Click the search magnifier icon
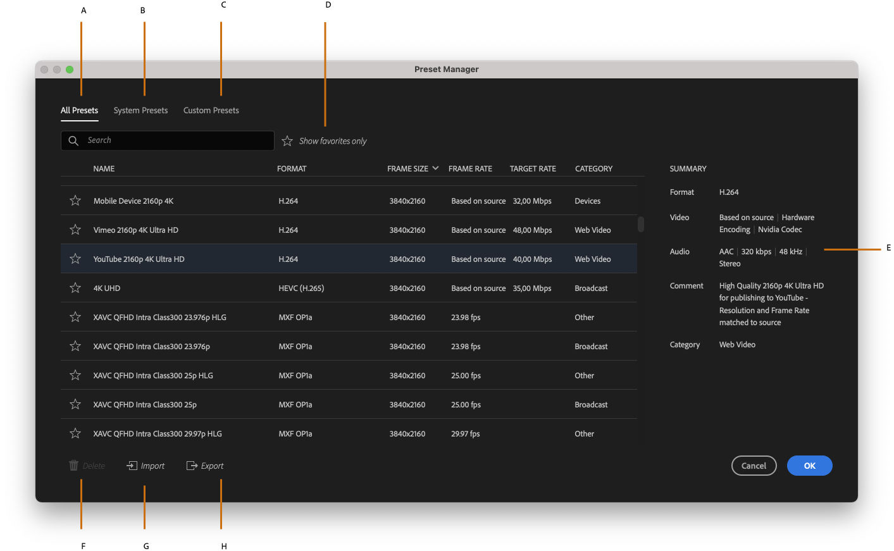Image resolution: width=894 pixels, height=551 pixels. (x=74, y=140)
